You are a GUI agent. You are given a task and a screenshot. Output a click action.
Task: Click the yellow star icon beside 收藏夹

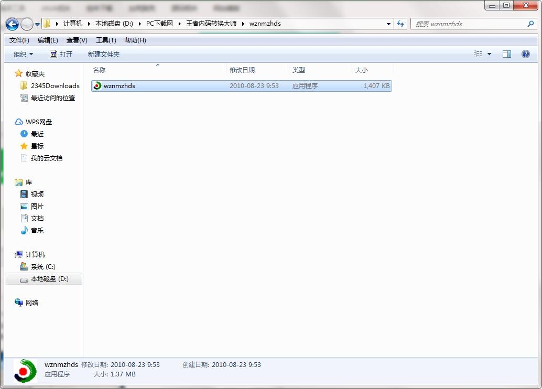point(19,73)
